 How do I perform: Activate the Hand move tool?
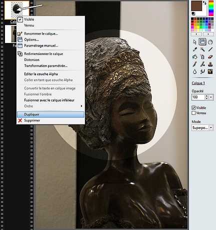[x=210, y=41]
